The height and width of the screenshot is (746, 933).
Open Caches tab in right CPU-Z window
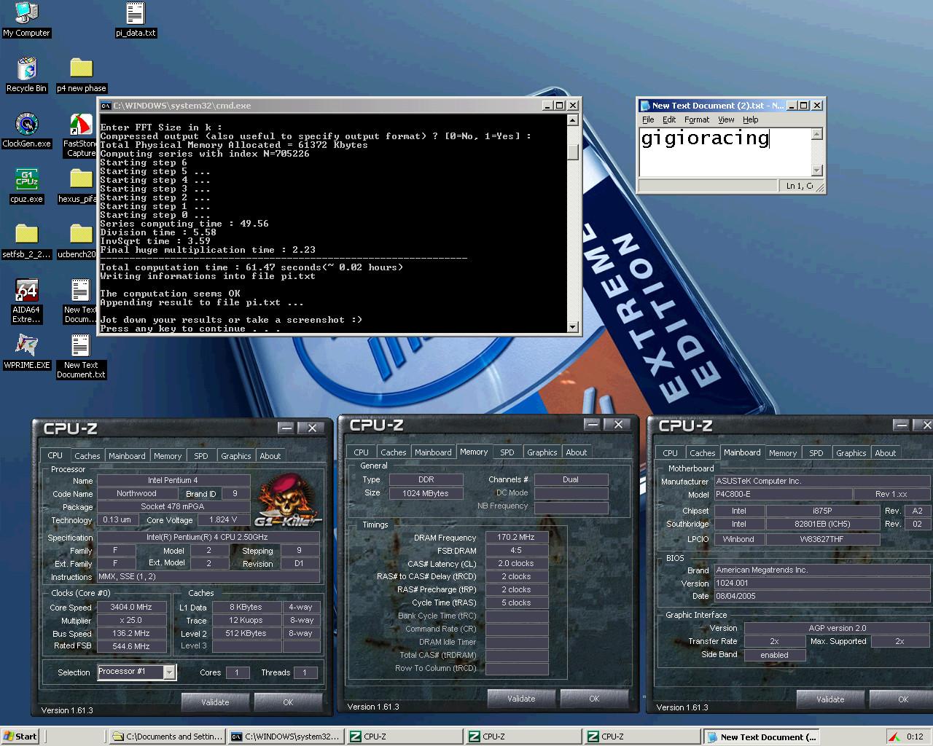pyautogui.click(x=703, y=453)
